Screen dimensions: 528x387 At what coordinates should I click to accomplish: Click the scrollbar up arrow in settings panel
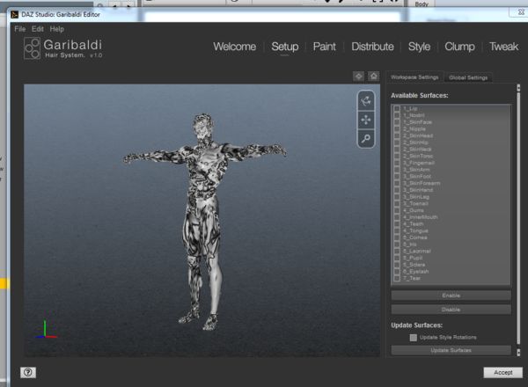tap(518, 87)
